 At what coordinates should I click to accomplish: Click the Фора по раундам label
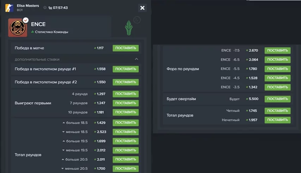183,69
